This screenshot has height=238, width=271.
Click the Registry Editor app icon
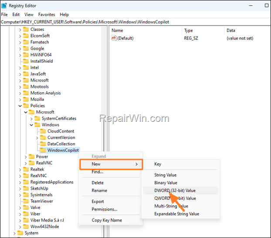point(4,6)
